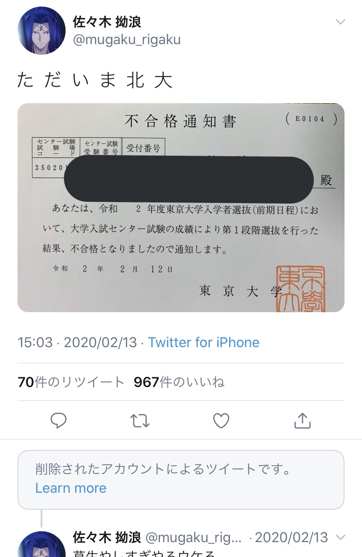Viewport: 362px width, 557px height.
Task: Select the 15:03 · 2020/02/13 timestamp
Action: click(x=77, y=342)
